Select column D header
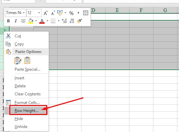The image size is (179, 132). pyautogui.click(x=93, y=10)
